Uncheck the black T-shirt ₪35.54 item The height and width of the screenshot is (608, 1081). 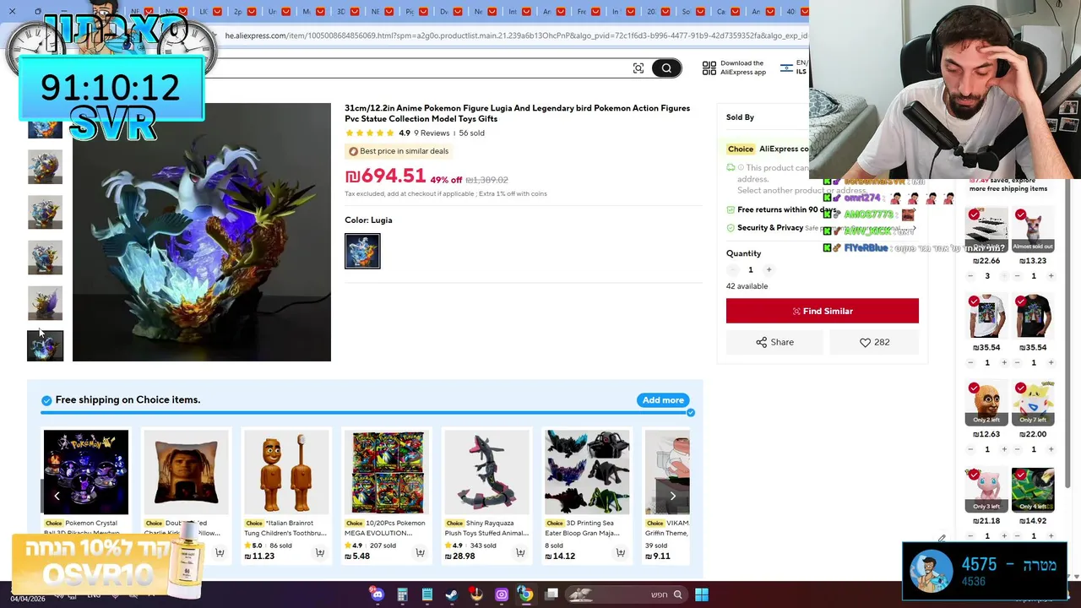[x=1021, y=301]
